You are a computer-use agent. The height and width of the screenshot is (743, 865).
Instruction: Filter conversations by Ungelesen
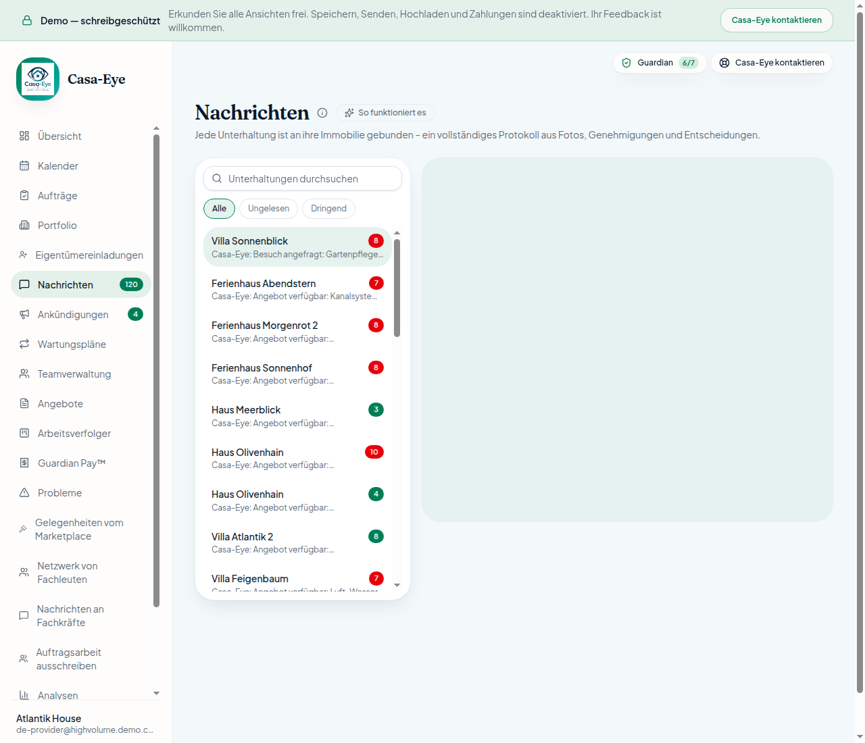[x=268, y=209]
